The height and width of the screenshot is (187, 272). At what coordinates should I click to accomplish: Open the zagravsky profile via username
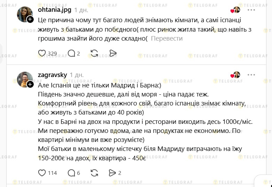(x=52, y=75)
